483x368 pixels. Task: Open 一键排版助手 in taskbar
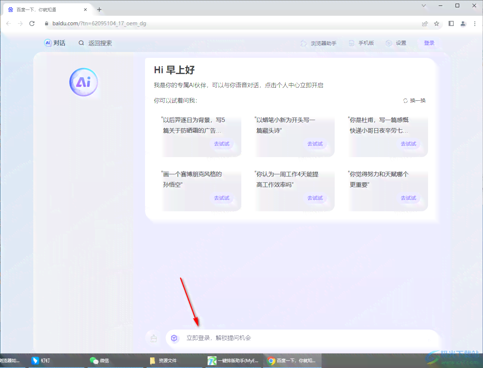pos(233,361)
